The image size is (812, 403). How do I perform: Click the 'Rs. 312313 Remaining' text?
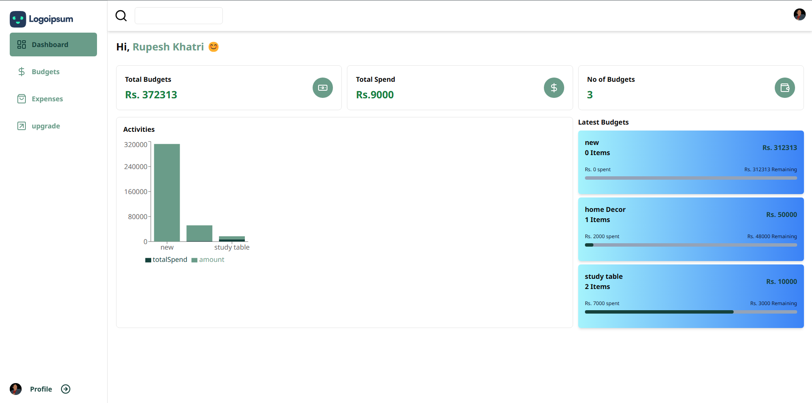(x=770, y=170)
